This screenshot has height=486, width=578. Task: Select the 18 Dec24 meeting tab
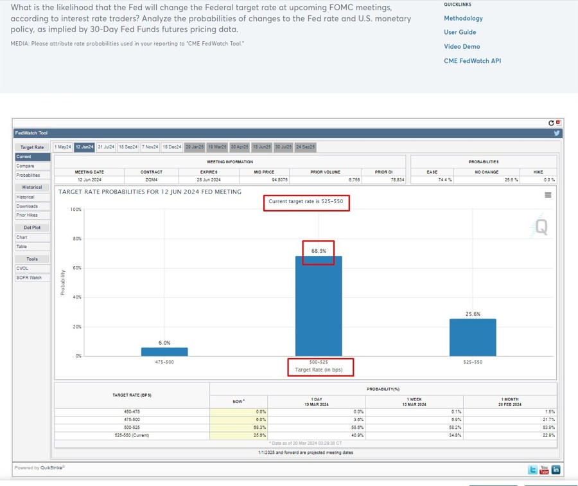[171, 147]
